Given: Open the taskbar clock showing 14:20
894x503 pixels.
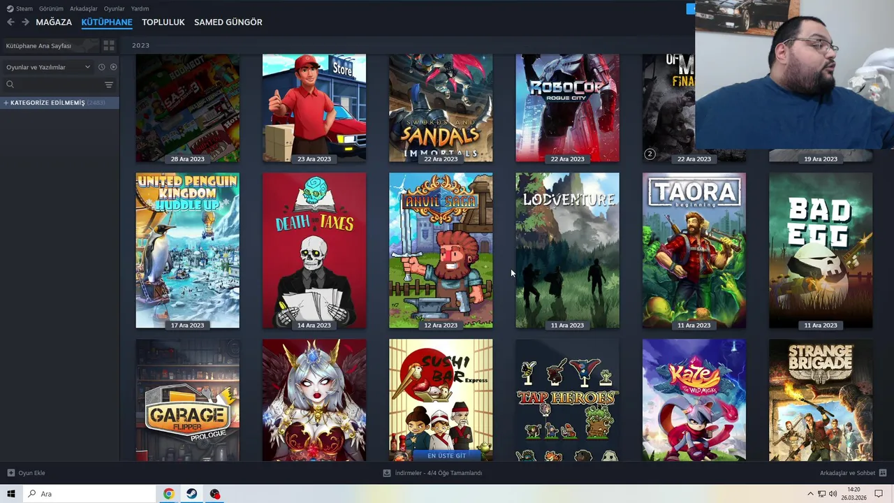Looking at the screenshot, I should click(x=853, y=494).
